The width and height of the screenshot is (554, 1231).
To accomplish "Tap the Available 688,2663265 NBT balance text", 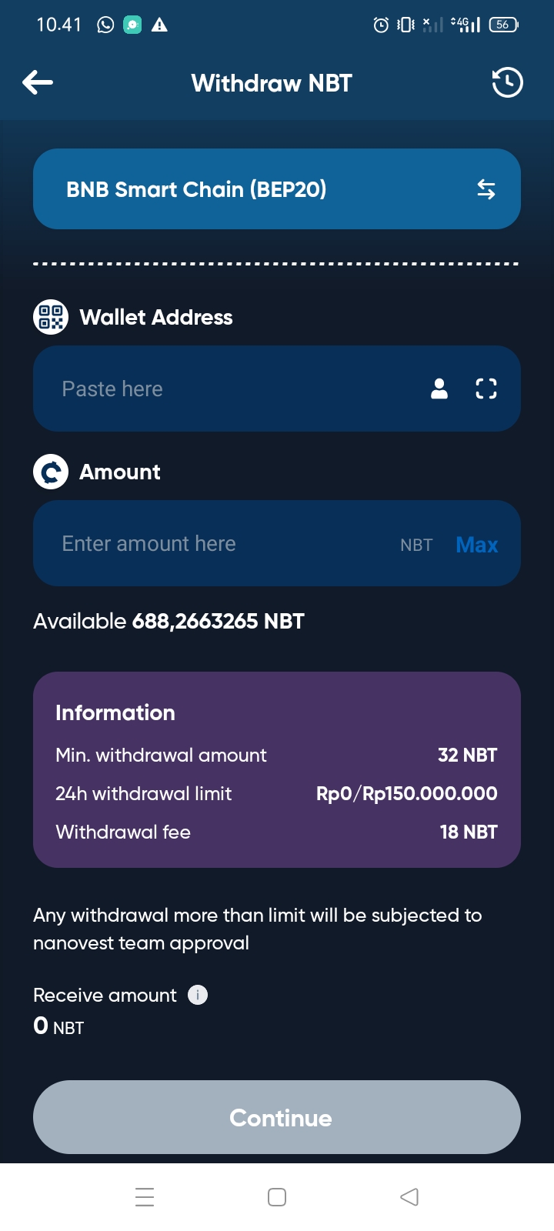I will point(169,621).
